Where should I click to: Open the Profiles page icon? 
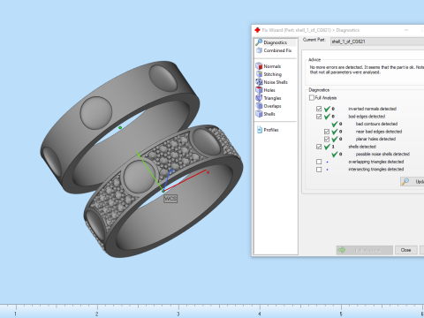click(x=260, y=130)
